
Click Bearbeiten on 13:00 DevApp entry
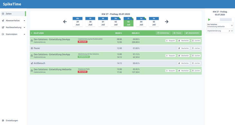point(183,56)
